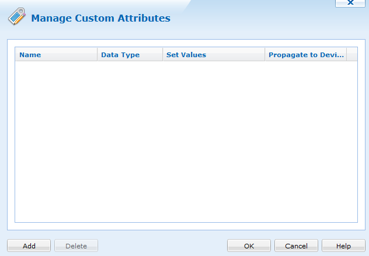The image size is (369, 256).
Task: Add a new custom attribute
Action: coord(29,246)
